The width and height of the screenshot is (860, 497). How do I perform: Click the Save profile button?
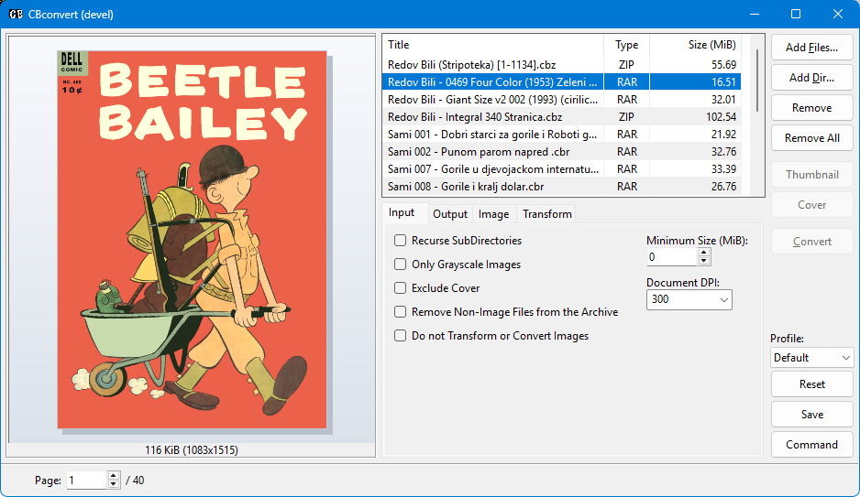811,415
